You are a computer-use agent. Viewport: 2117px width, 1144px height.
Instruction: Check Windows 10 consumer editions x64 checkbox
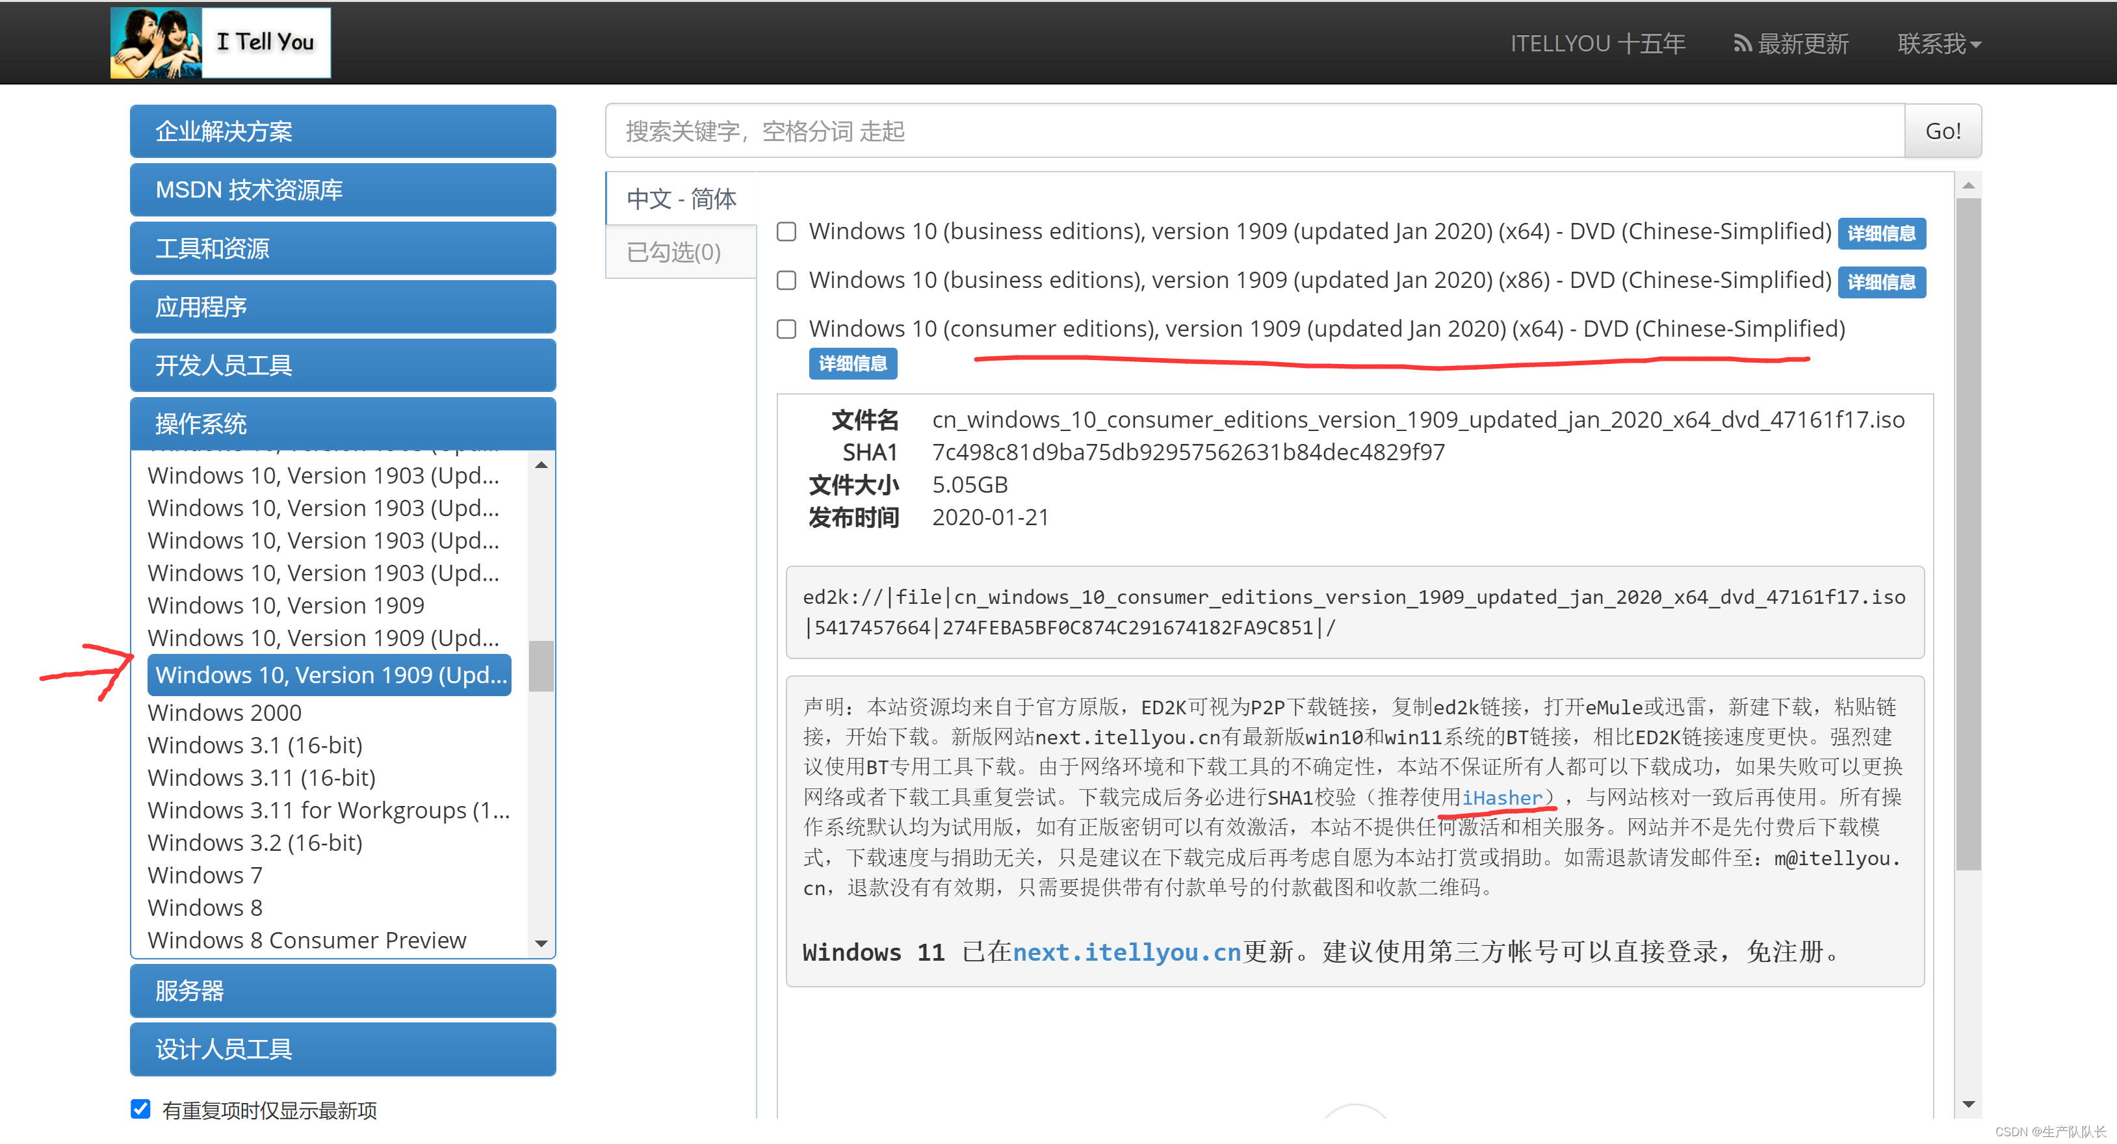(x=786, y=329)
